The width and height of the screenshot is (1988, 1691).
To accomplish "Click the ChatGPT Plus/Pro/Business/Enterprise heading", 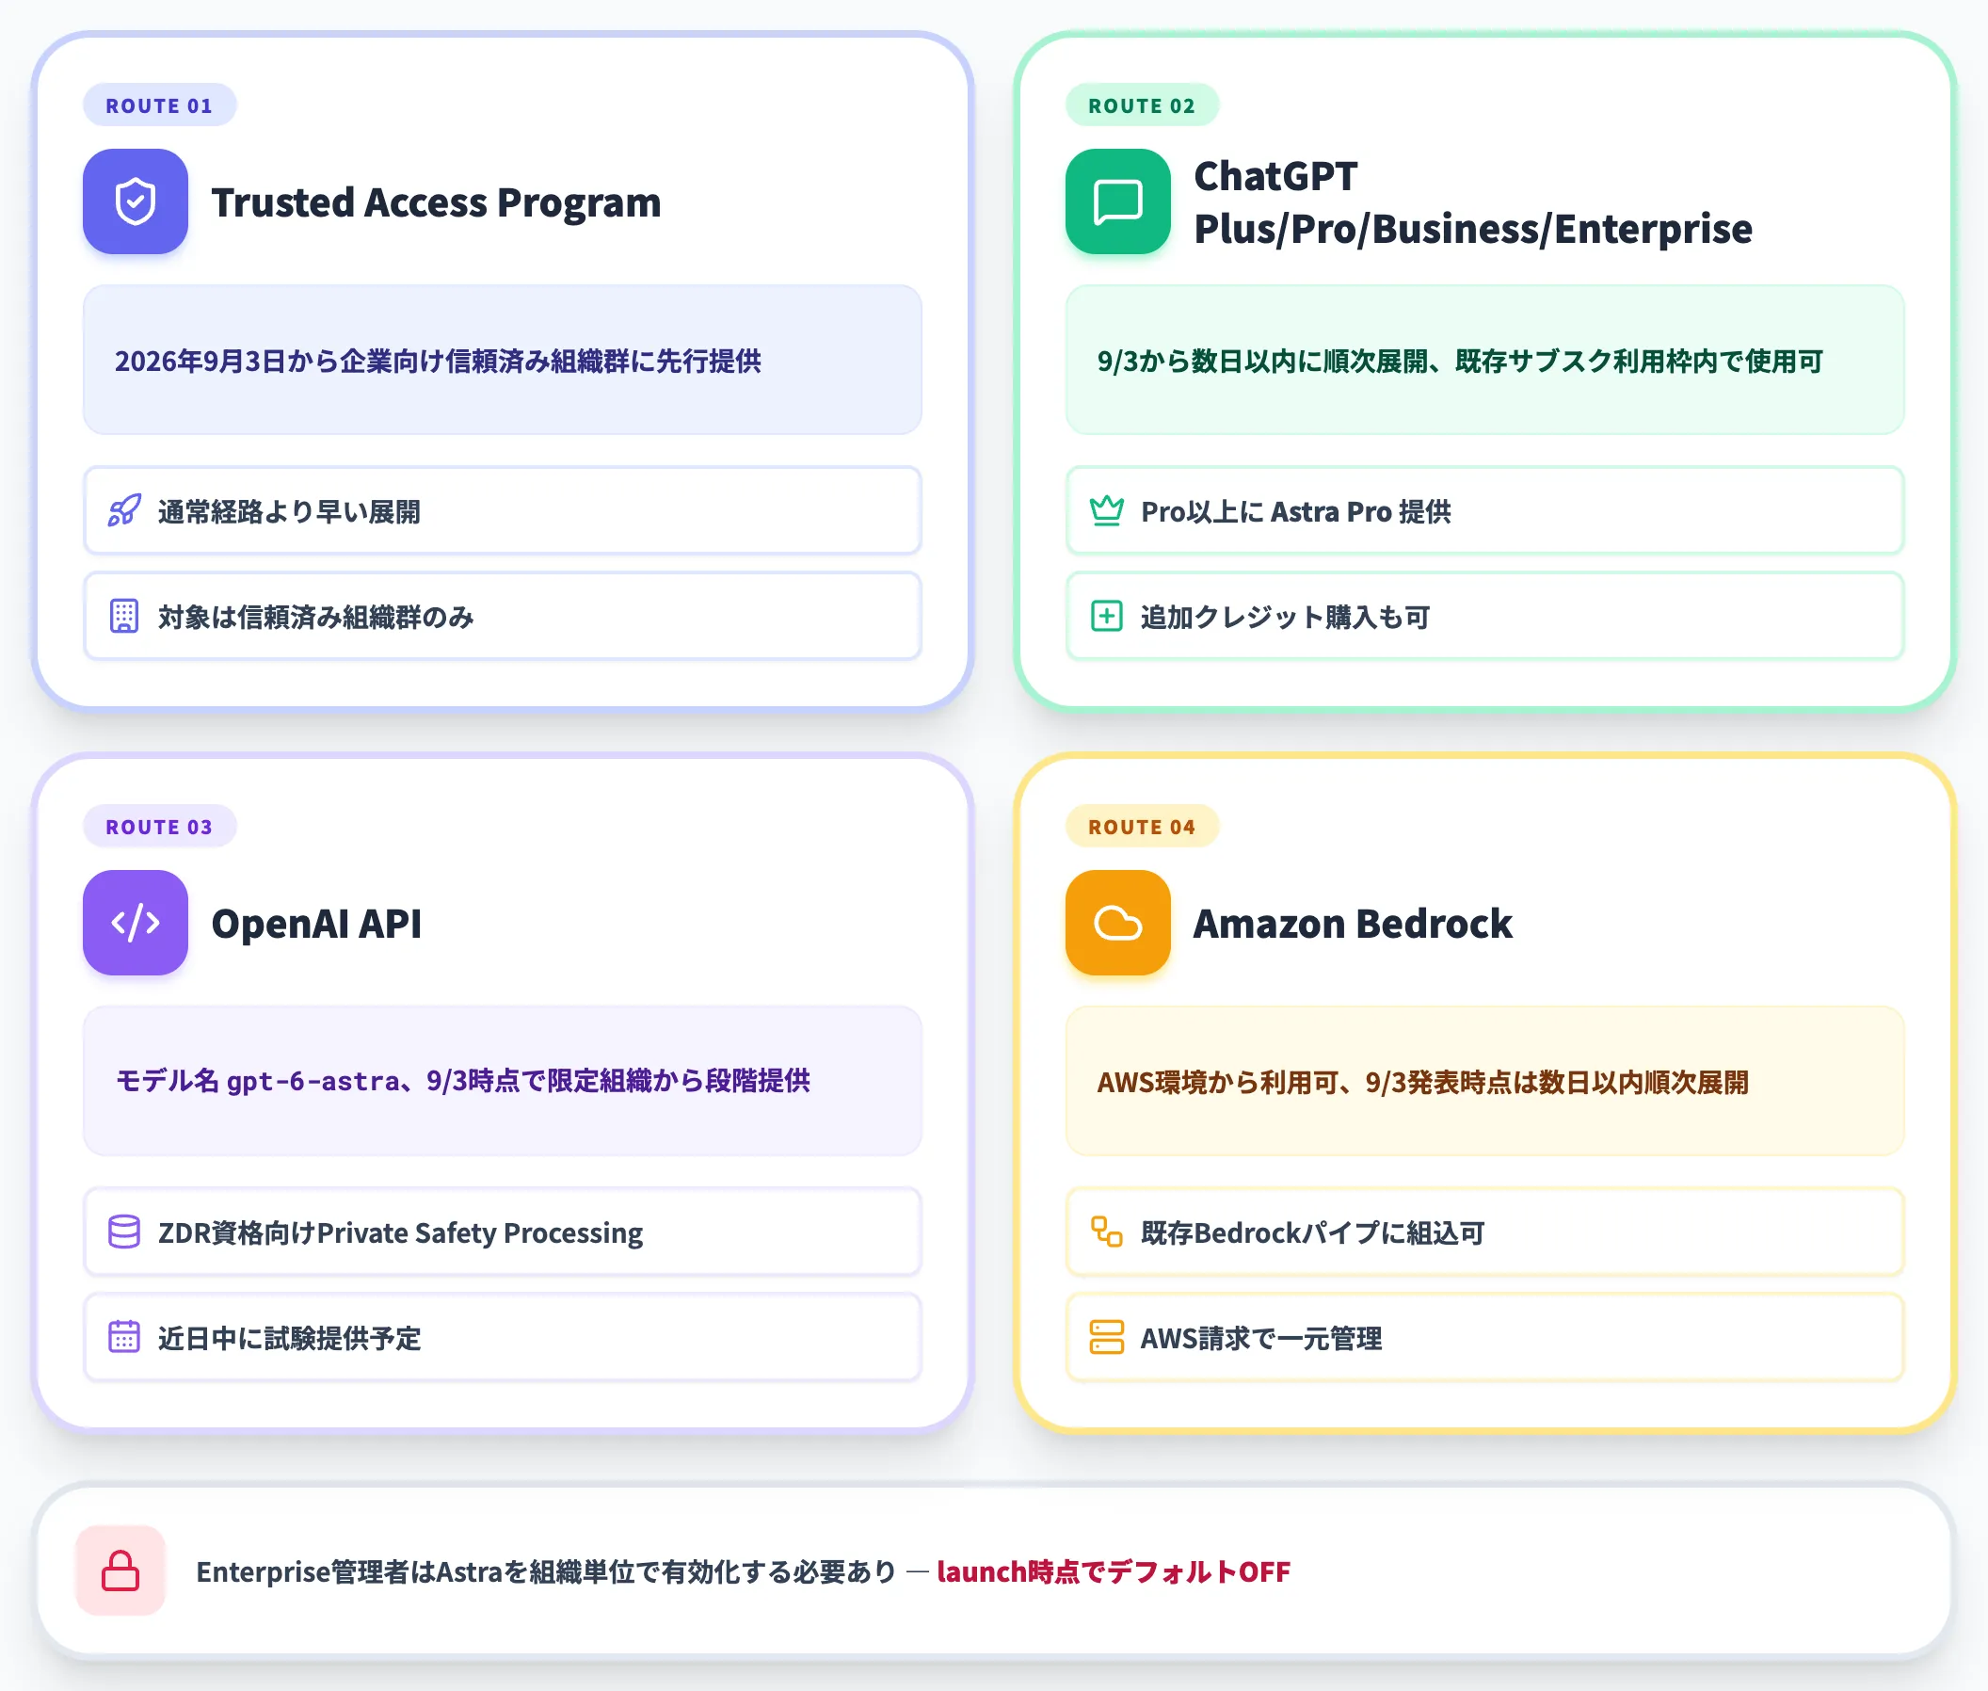I will click(x=1473, y=202).
